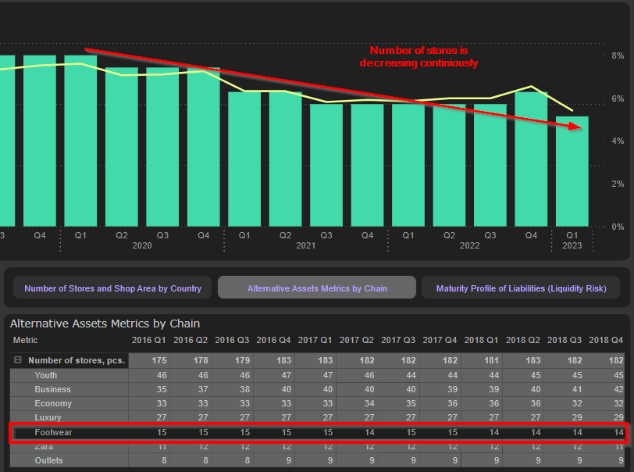Collapse the Number of stores row group

tap(17, 361)
